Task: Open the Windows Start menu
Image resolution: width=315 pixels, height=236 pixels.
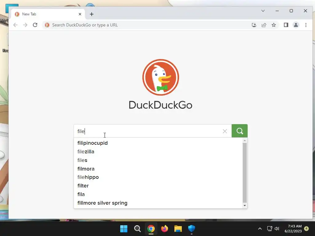Action: click(124, 229)
